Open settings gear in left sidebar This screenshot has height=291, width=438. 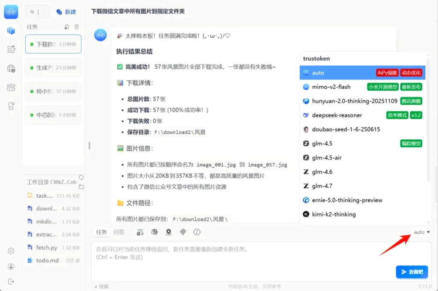point(11,251)
